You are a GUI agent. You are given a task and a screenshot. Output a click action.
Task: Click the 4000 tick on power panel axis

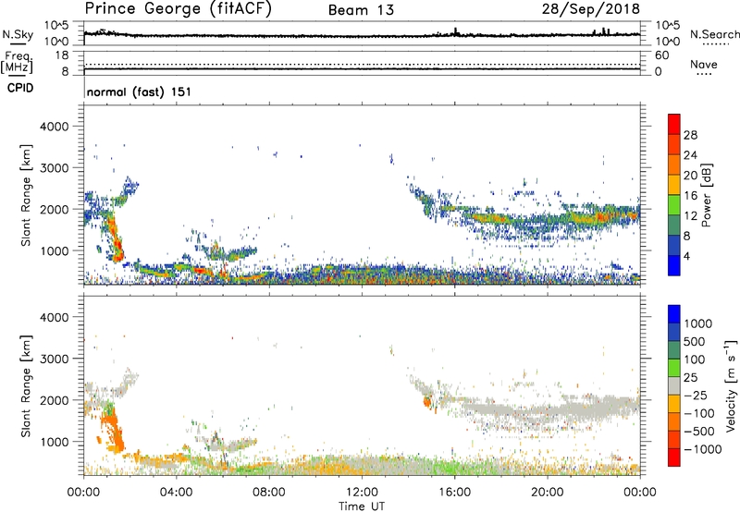click(x=55, y=127)
